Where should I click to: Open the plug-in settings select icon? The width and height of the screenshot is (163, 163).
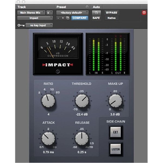(x=68, y=18)
